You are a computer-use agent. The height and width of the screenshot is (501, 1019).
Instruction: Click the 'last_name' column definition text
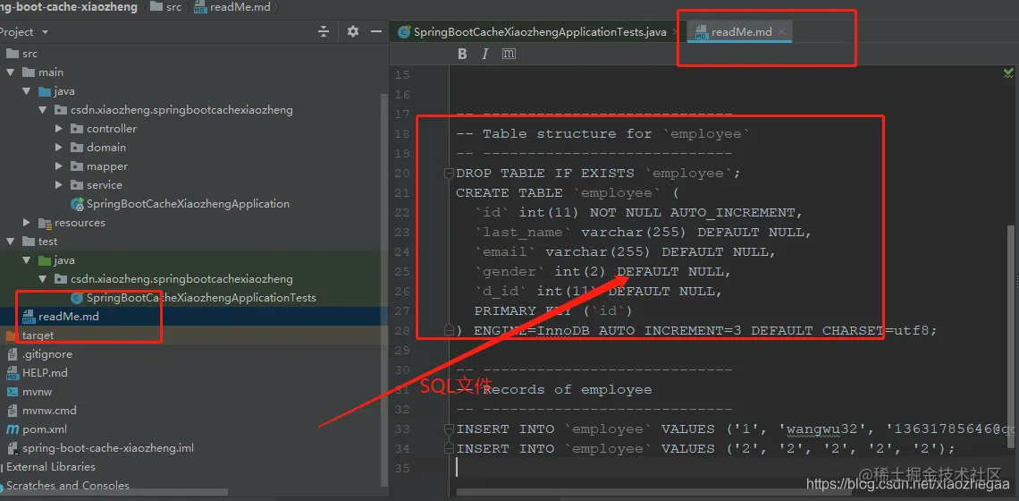pos(644,233)
